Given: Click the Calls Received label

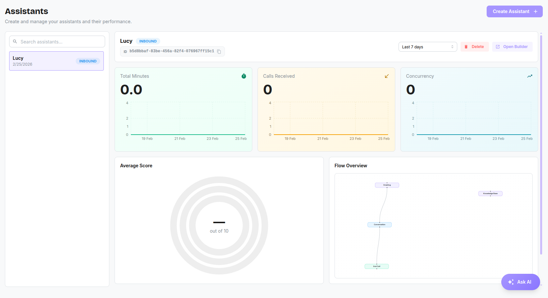Looking at the screenshot, I should coord(279,76).
